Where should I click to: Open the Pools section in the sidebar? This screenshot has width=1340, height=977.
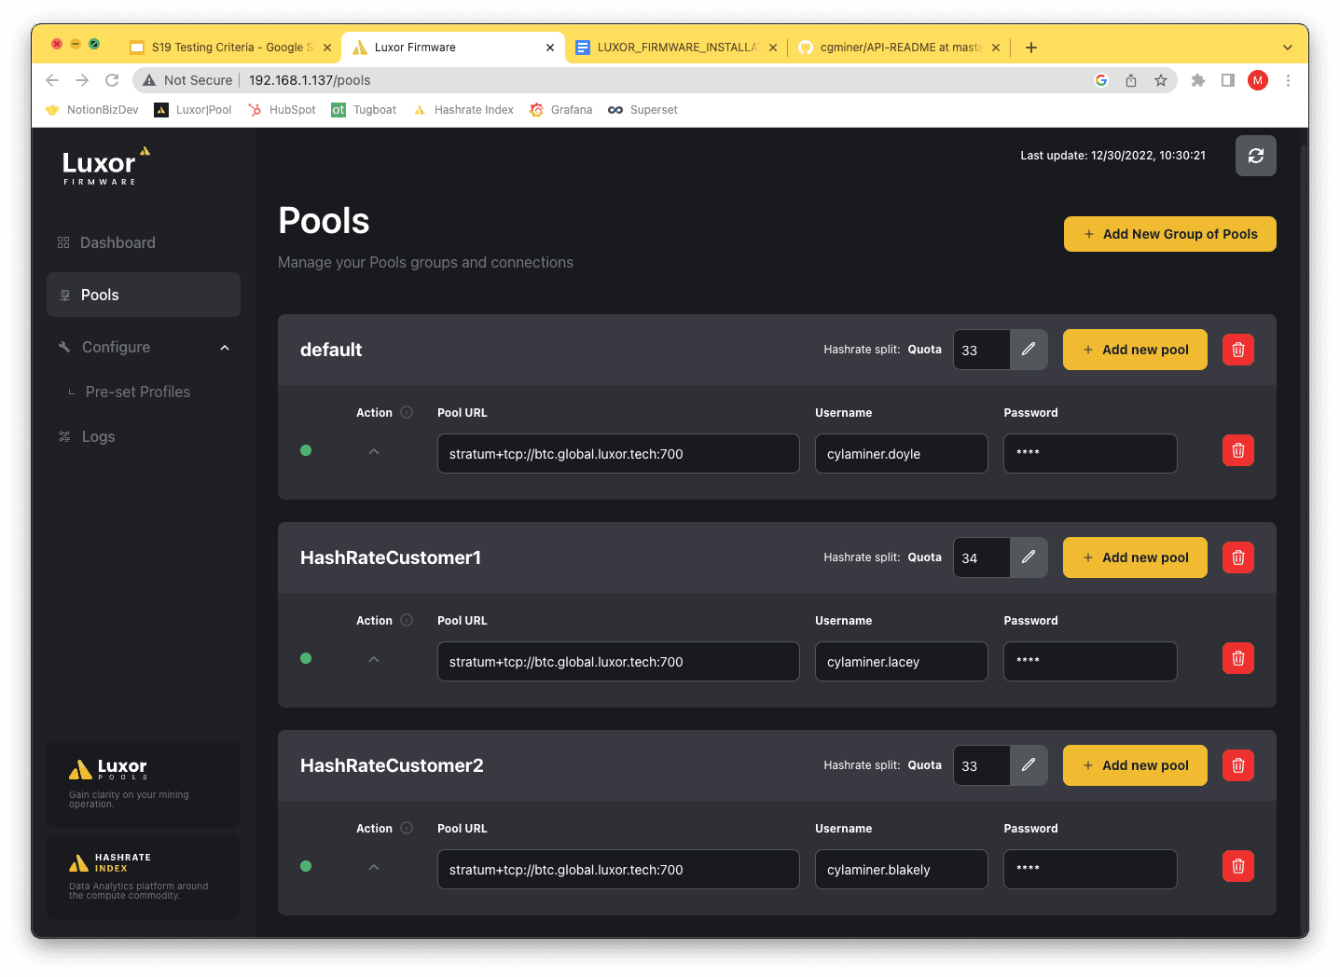coord(100,294)
